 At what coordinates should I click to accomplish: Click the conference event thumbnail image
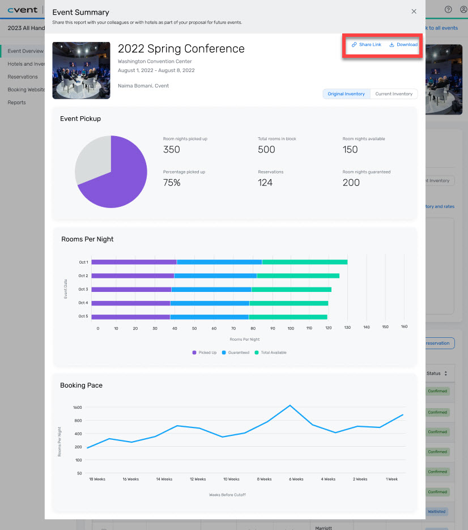[x=81, y=70]
